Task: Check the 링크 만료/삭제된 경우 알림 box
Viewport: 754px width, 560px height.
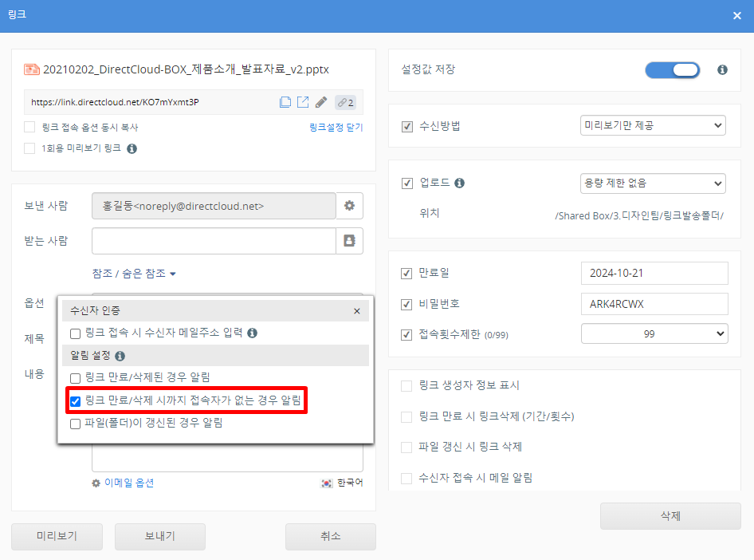Action: pos(76,377)
